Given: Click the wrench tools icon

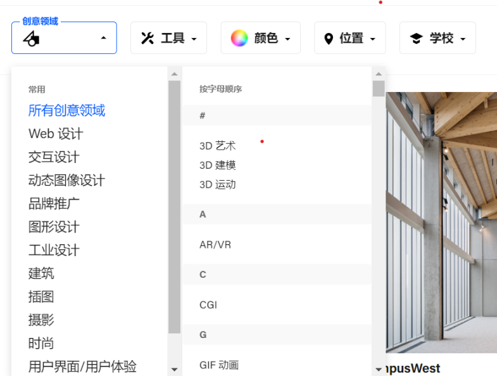Looking at the screenshot, I should 148,39.
